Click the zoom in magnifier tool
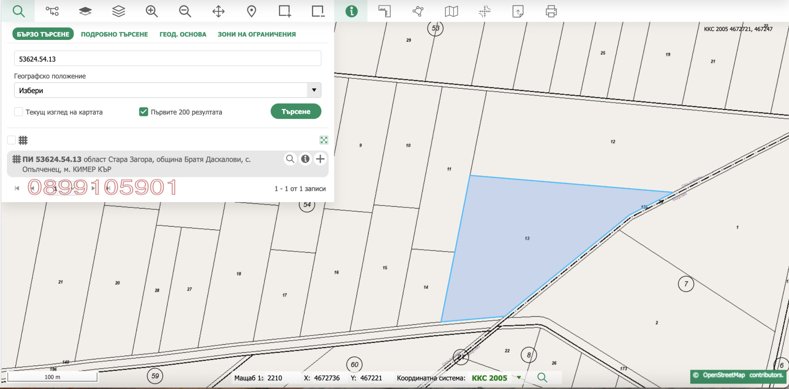Viewport: 789px width, 389px height. coord(152,11)
